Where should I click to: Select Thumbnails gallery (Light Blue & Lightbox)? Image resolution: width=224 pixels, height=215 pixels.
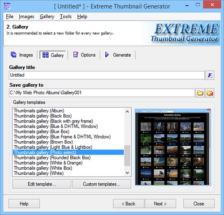tap(69, 147)
